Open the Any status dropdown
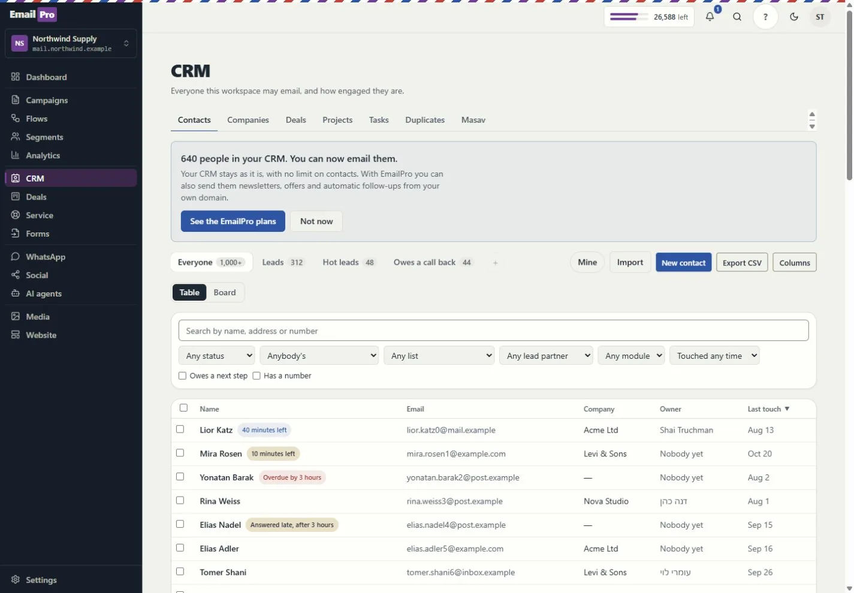 click(x=217, y=356)
